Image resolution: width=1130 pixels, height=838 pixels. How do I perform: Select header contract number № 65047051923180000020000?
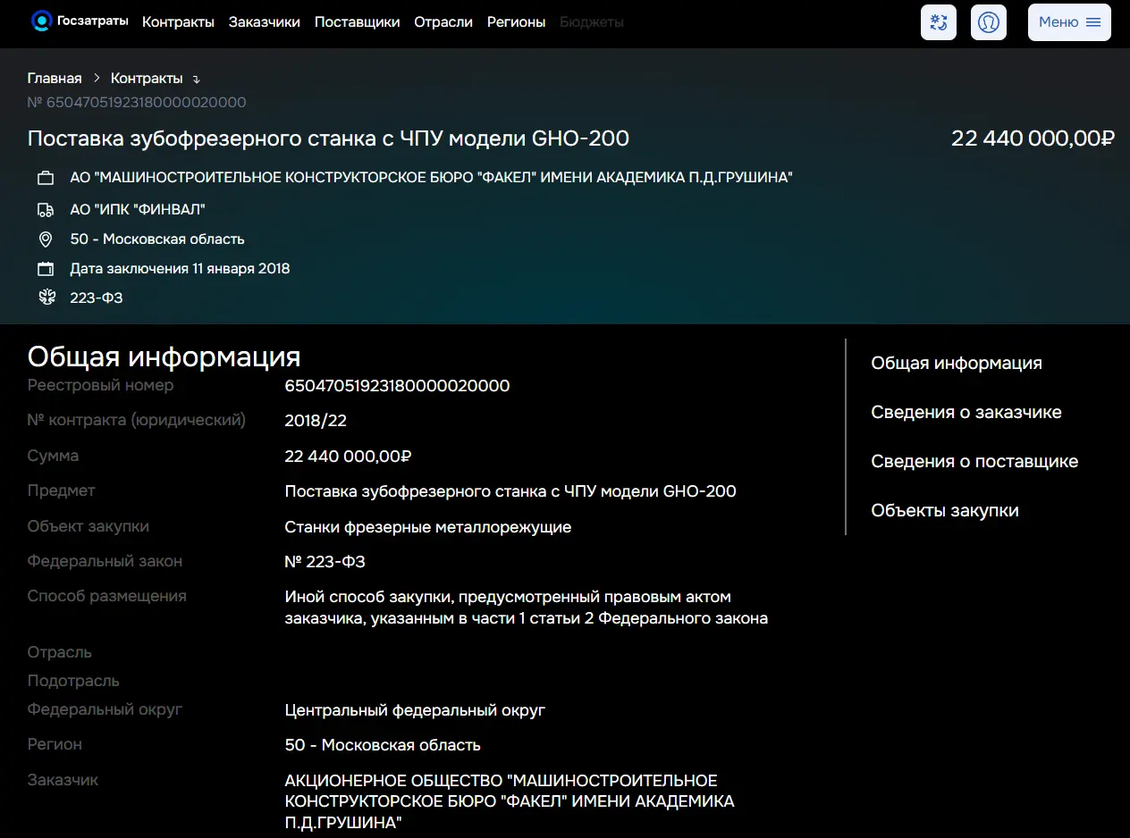pos(137,102)
